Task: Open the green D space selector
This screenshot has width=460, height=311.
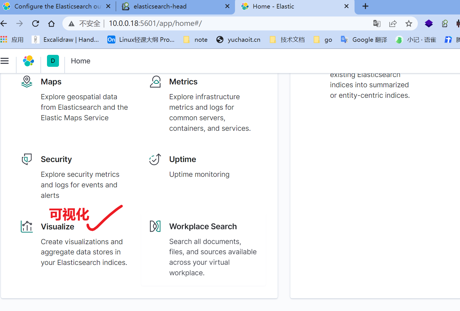Action: 53,61
